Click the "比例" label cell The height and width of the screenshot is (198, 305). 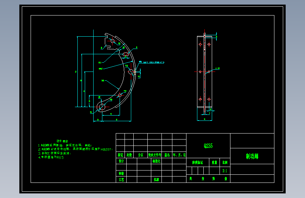pos(225,162)
